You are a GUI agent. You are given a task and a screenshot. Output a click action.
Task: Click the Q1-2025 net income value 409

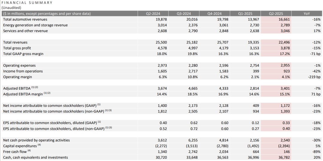click(x=256, y=106)
